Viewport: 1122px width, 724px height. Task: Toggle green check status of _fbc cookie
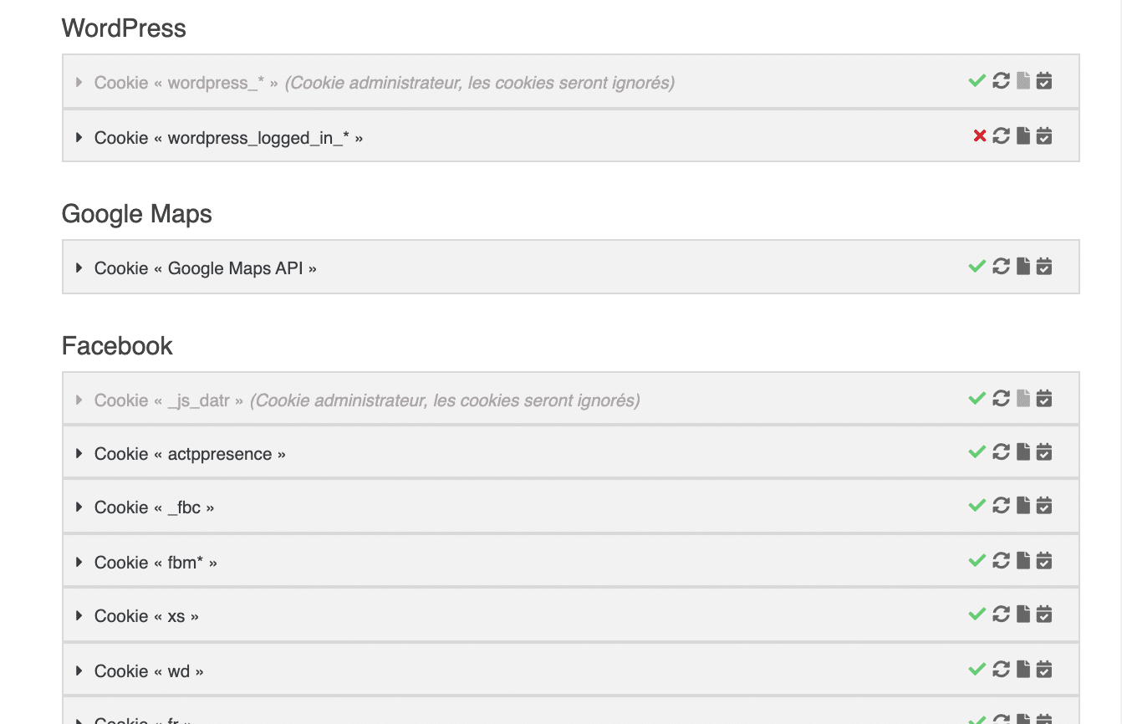[977, 506]
